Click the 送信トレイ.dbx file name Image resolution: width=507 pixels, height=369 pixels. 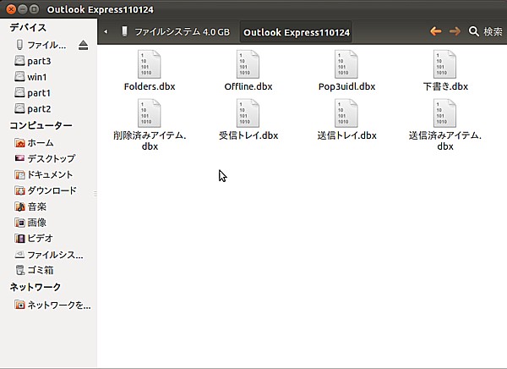[346, 135]
